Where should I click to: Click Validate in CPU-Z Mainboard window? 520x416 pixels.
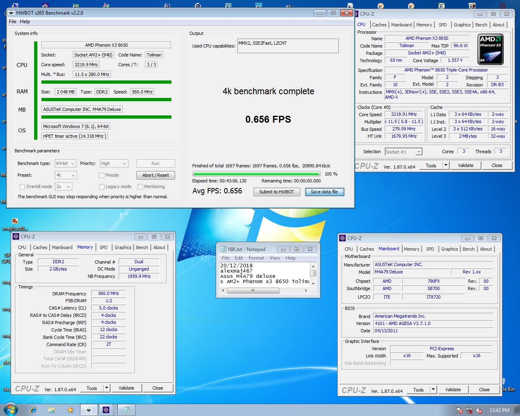coord(453,390)
